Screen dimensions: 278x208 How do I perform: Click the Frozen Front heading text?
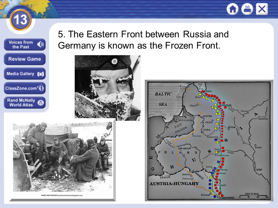coord(143,40)
